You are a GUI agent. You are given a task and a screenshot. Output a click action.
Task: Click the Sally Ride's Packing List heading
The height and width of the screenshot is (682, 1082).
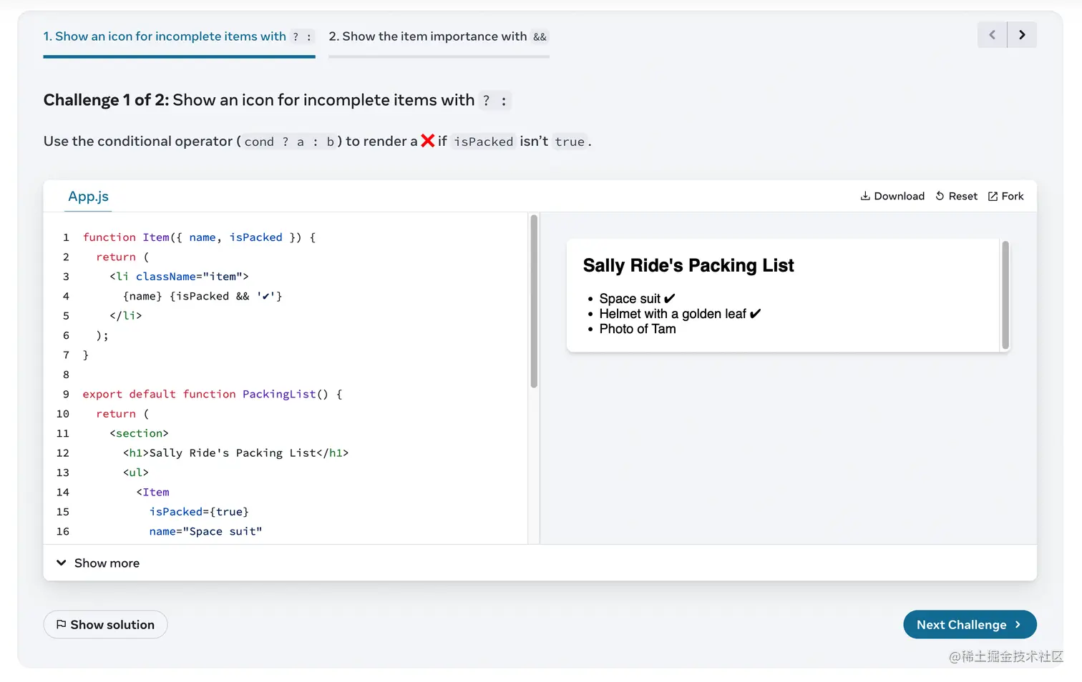click(x=688, y=266)
